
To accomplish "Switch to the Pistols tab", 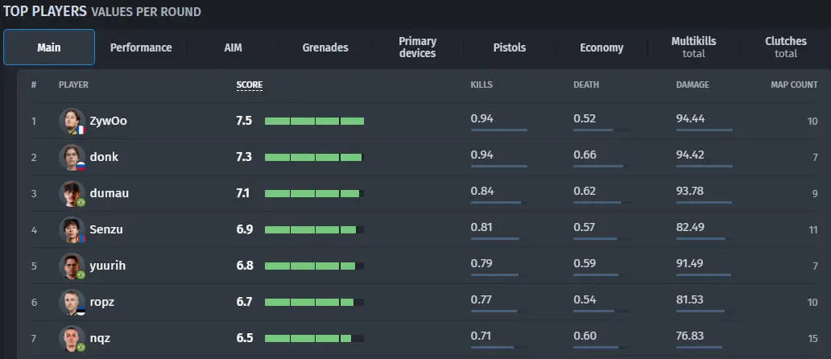I will [x=509, y=47].
